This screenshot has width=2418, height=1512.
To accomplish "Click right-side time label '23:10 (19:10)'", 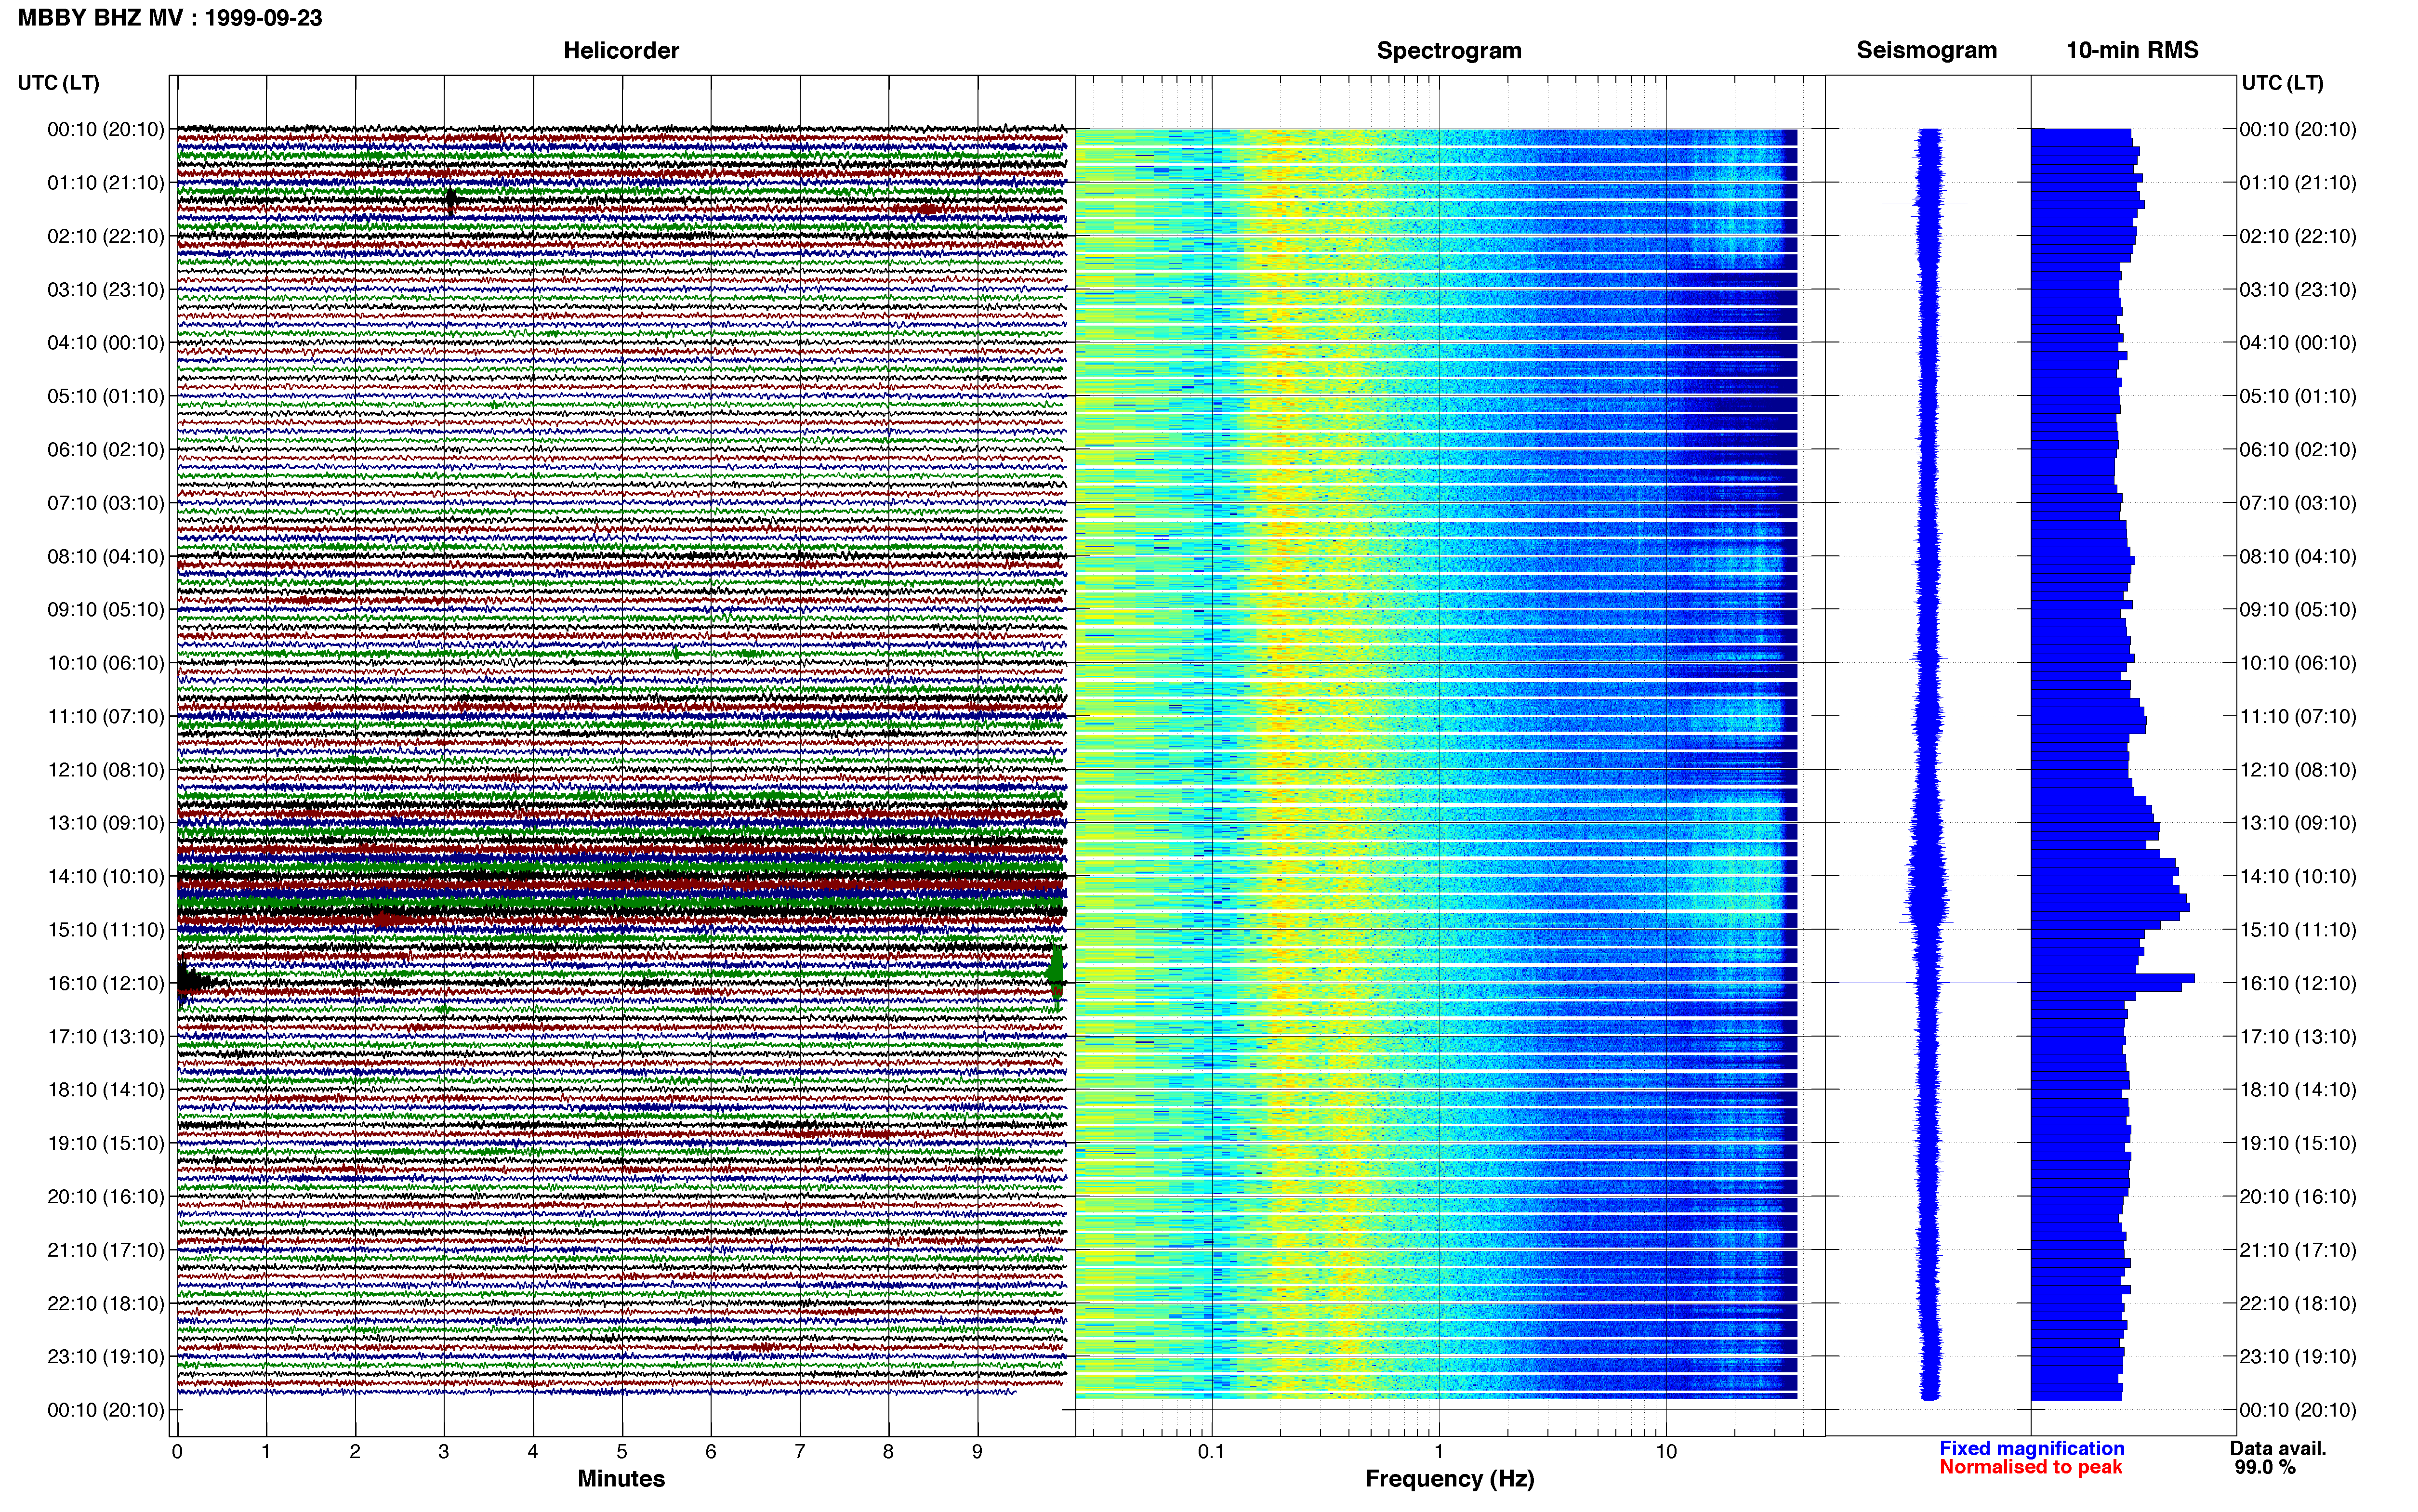I will tap(2298, 1357).
